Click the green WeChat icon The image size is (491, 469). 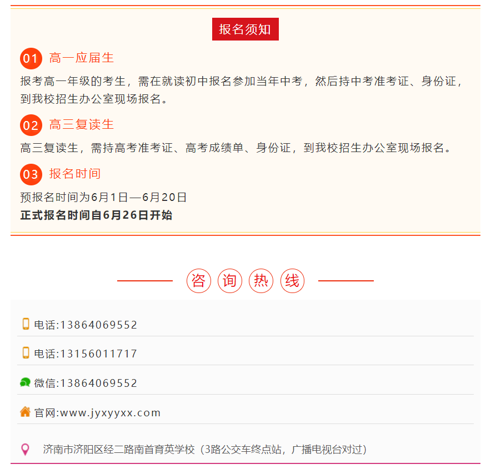coord(25,382)
